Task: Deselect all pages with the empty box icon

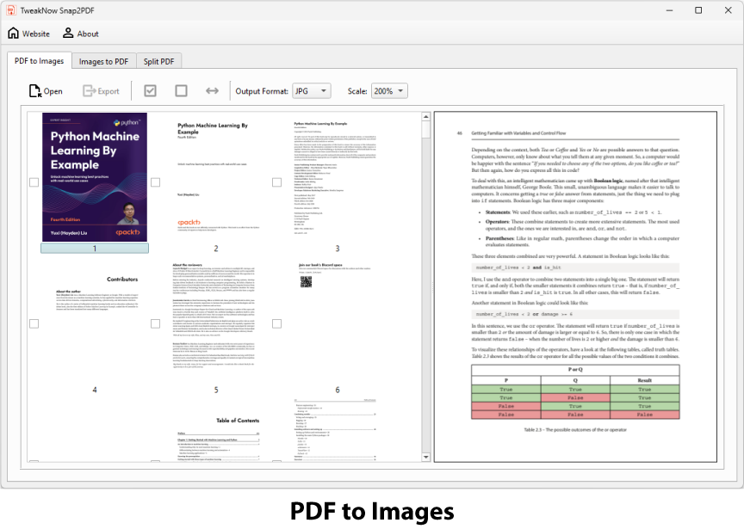Action: pos(181,90)
